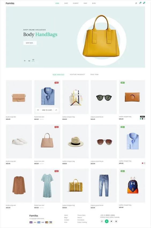This screenshot has width=151, height=228.
Task: Go to slide 01 of the banner
Action: click(x=25, y=61)
